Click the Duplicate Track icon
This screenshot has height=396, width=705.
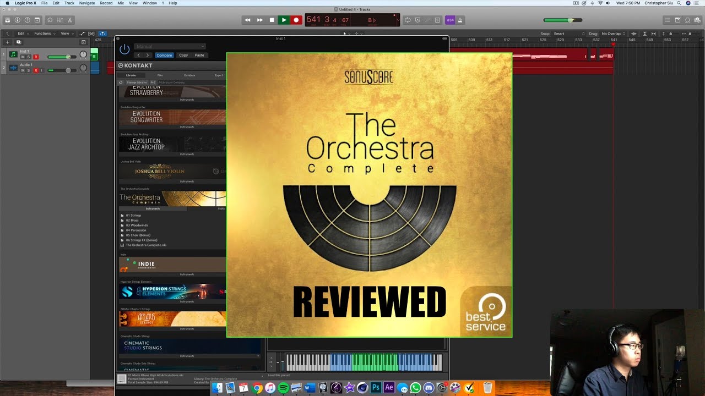[x=18, y=42]
